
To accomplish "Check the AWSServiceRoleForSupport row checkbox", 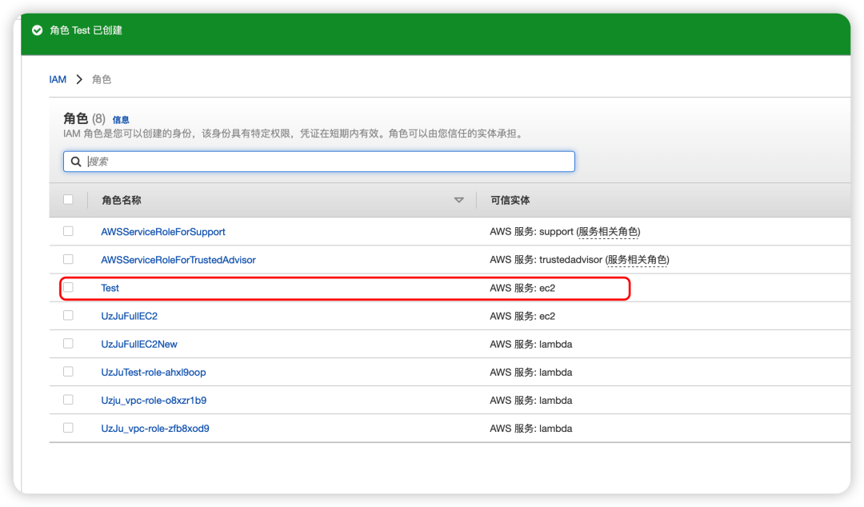I will coord(68,231).
